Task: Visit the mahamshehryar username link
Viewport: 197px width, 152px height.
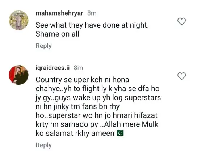Action: tap(59, 13)
